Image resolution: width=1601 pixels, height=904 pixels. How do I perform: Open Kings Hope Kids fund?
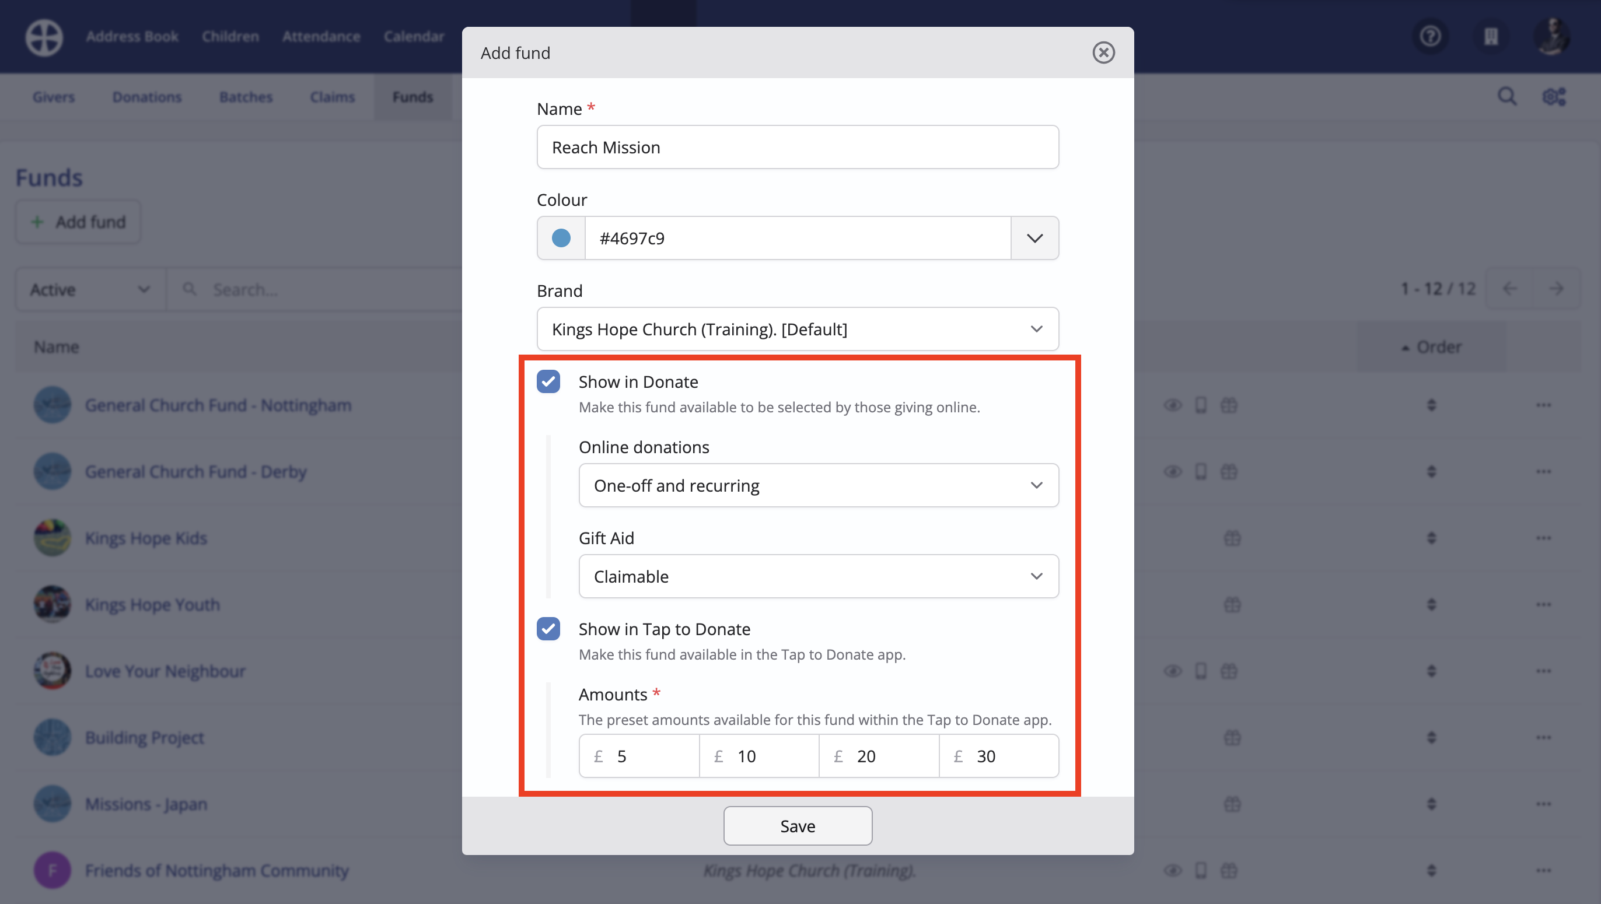[146, 538]
